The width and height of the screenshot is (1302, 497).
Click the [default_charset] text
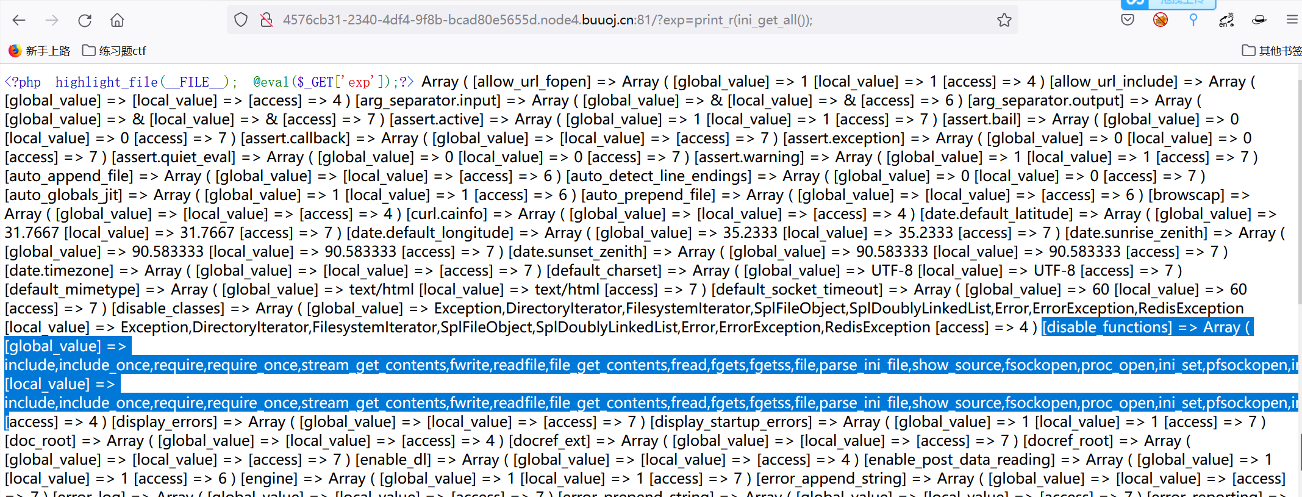604,271
